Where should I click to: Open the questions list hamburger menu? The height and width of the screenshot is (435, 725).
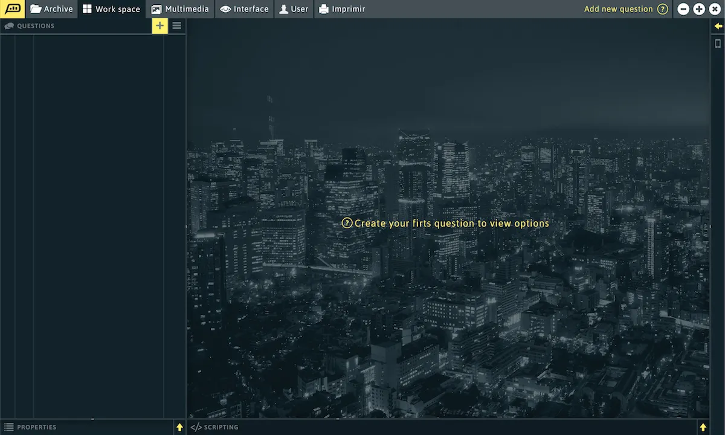point(177,25)
